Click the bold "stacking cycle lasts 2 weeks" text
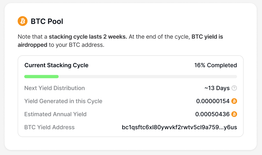Viewport: 262px width, 155px height. click(x=88, y=37)
